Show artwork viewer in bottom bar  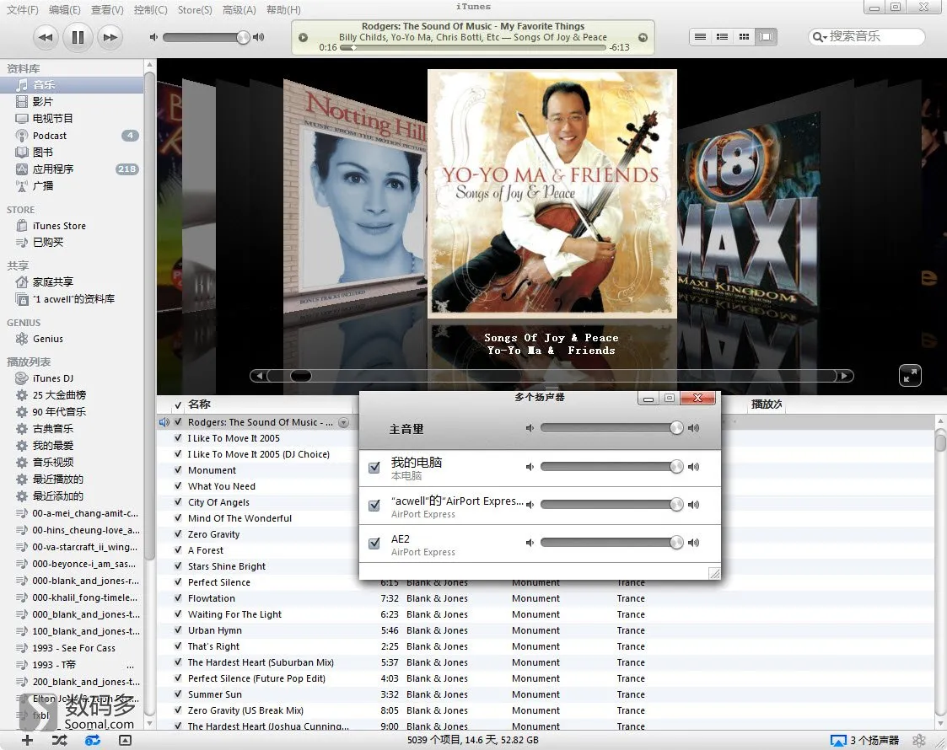tap(125, 740)
